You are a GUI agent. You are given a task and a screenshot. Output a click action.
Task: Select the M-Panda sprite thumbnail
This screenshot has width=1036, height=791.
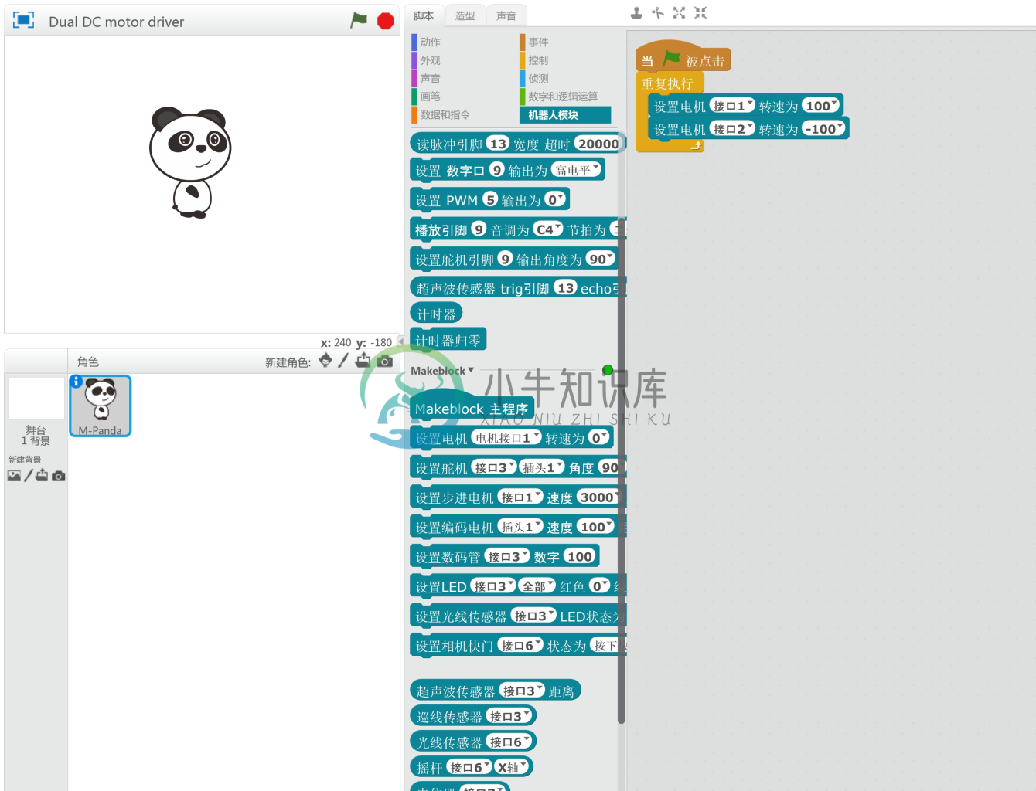pos(101,406)
